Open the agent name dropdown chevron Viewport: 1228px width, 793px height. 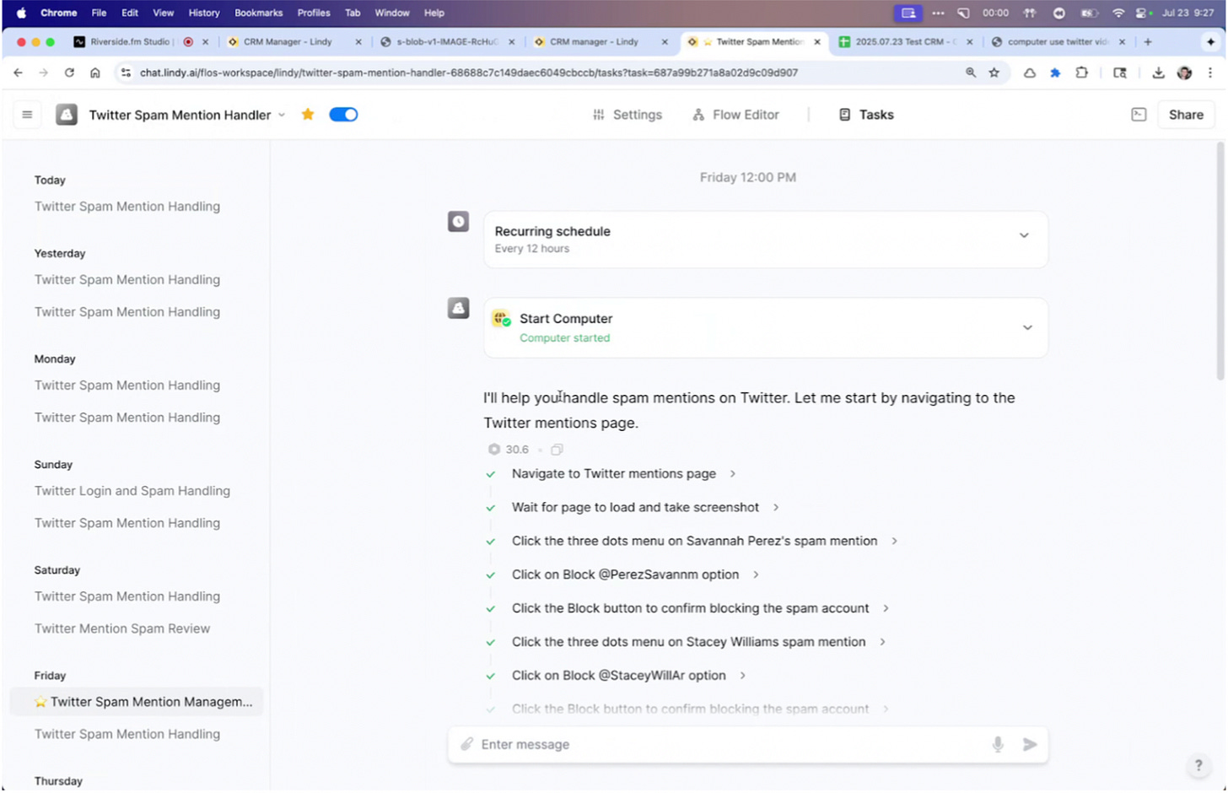point(282,115)
